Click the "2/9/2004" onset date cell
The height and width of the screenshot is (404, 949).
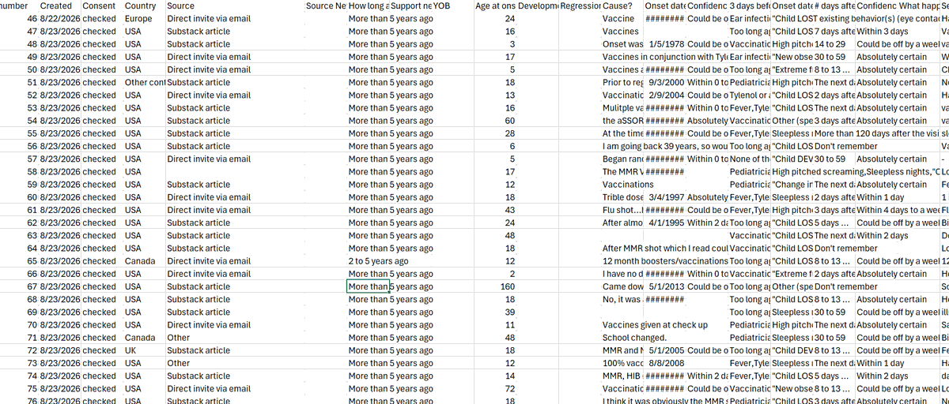coord(665,95)
